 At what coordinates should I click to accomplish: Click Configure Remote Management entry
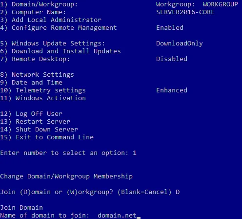click(x=59, y=28)
